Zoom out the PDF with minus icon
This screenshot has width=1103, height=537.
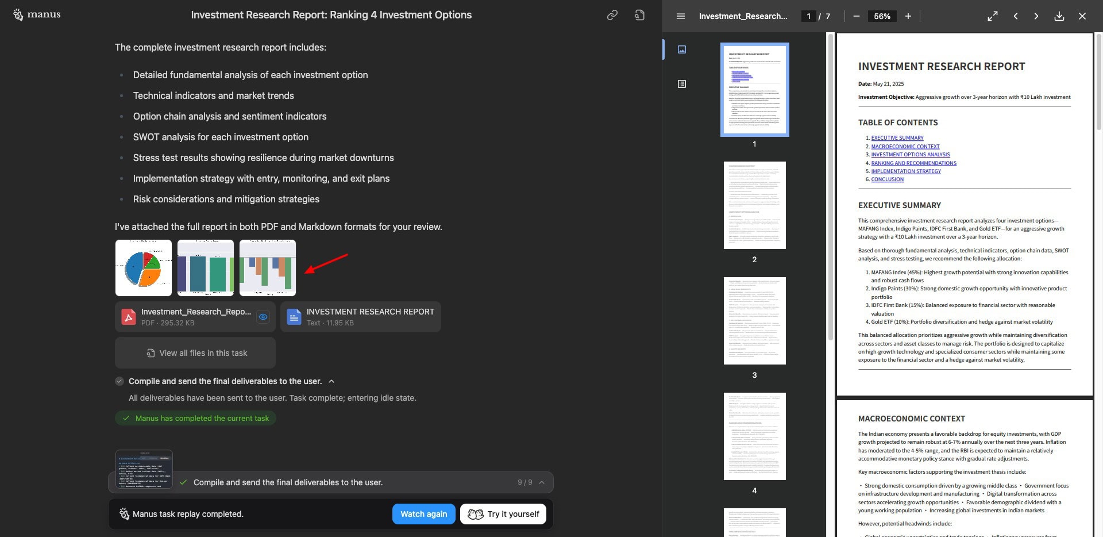[x=856, y=16]
